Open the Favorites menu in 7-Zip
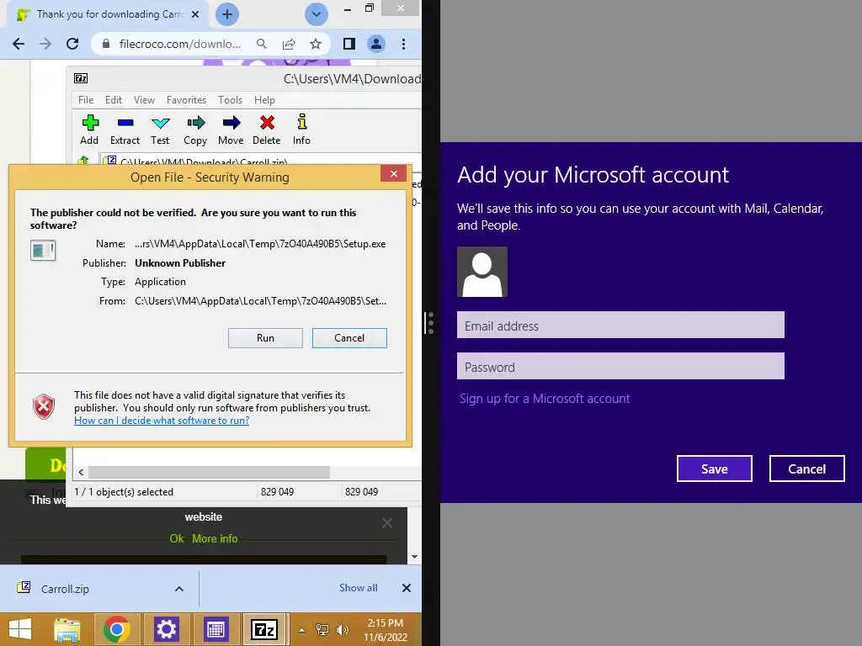Viewport: 862px width, 646px height. [186, 100]
